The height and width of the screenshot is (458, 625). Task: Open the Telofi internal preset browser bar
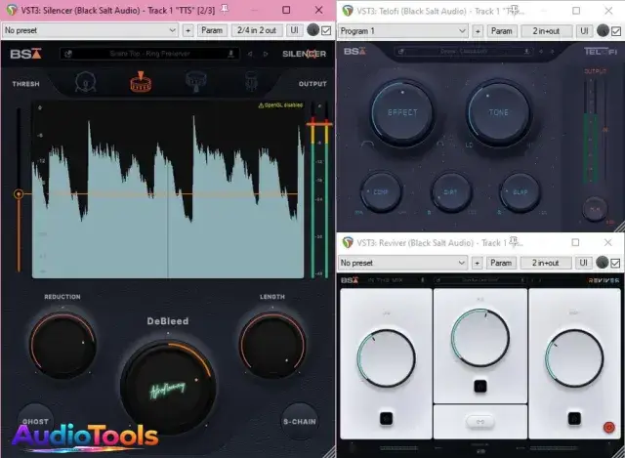[464, 51]
